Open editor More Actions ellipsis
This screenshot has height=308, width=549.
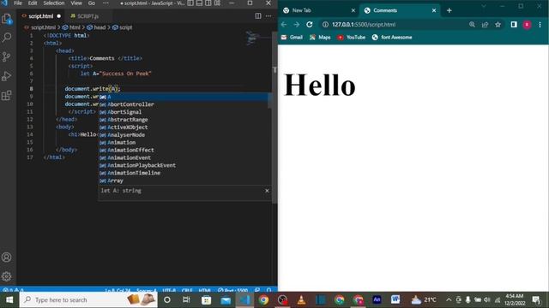268,16
